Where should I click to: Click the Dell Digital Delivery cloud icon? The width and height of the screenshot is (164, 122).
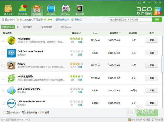point(11,90)
